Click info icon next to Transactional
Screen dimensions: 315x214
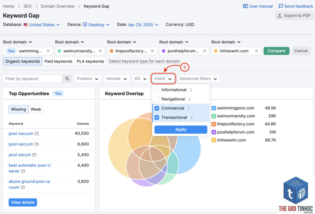191,117
